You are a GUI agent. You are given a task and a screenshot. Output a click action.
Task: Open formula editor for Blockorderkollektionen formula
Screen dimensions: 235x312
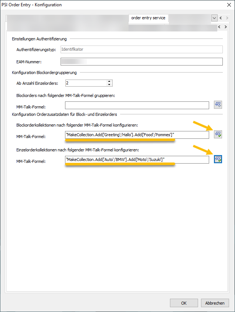coord(218,134)
